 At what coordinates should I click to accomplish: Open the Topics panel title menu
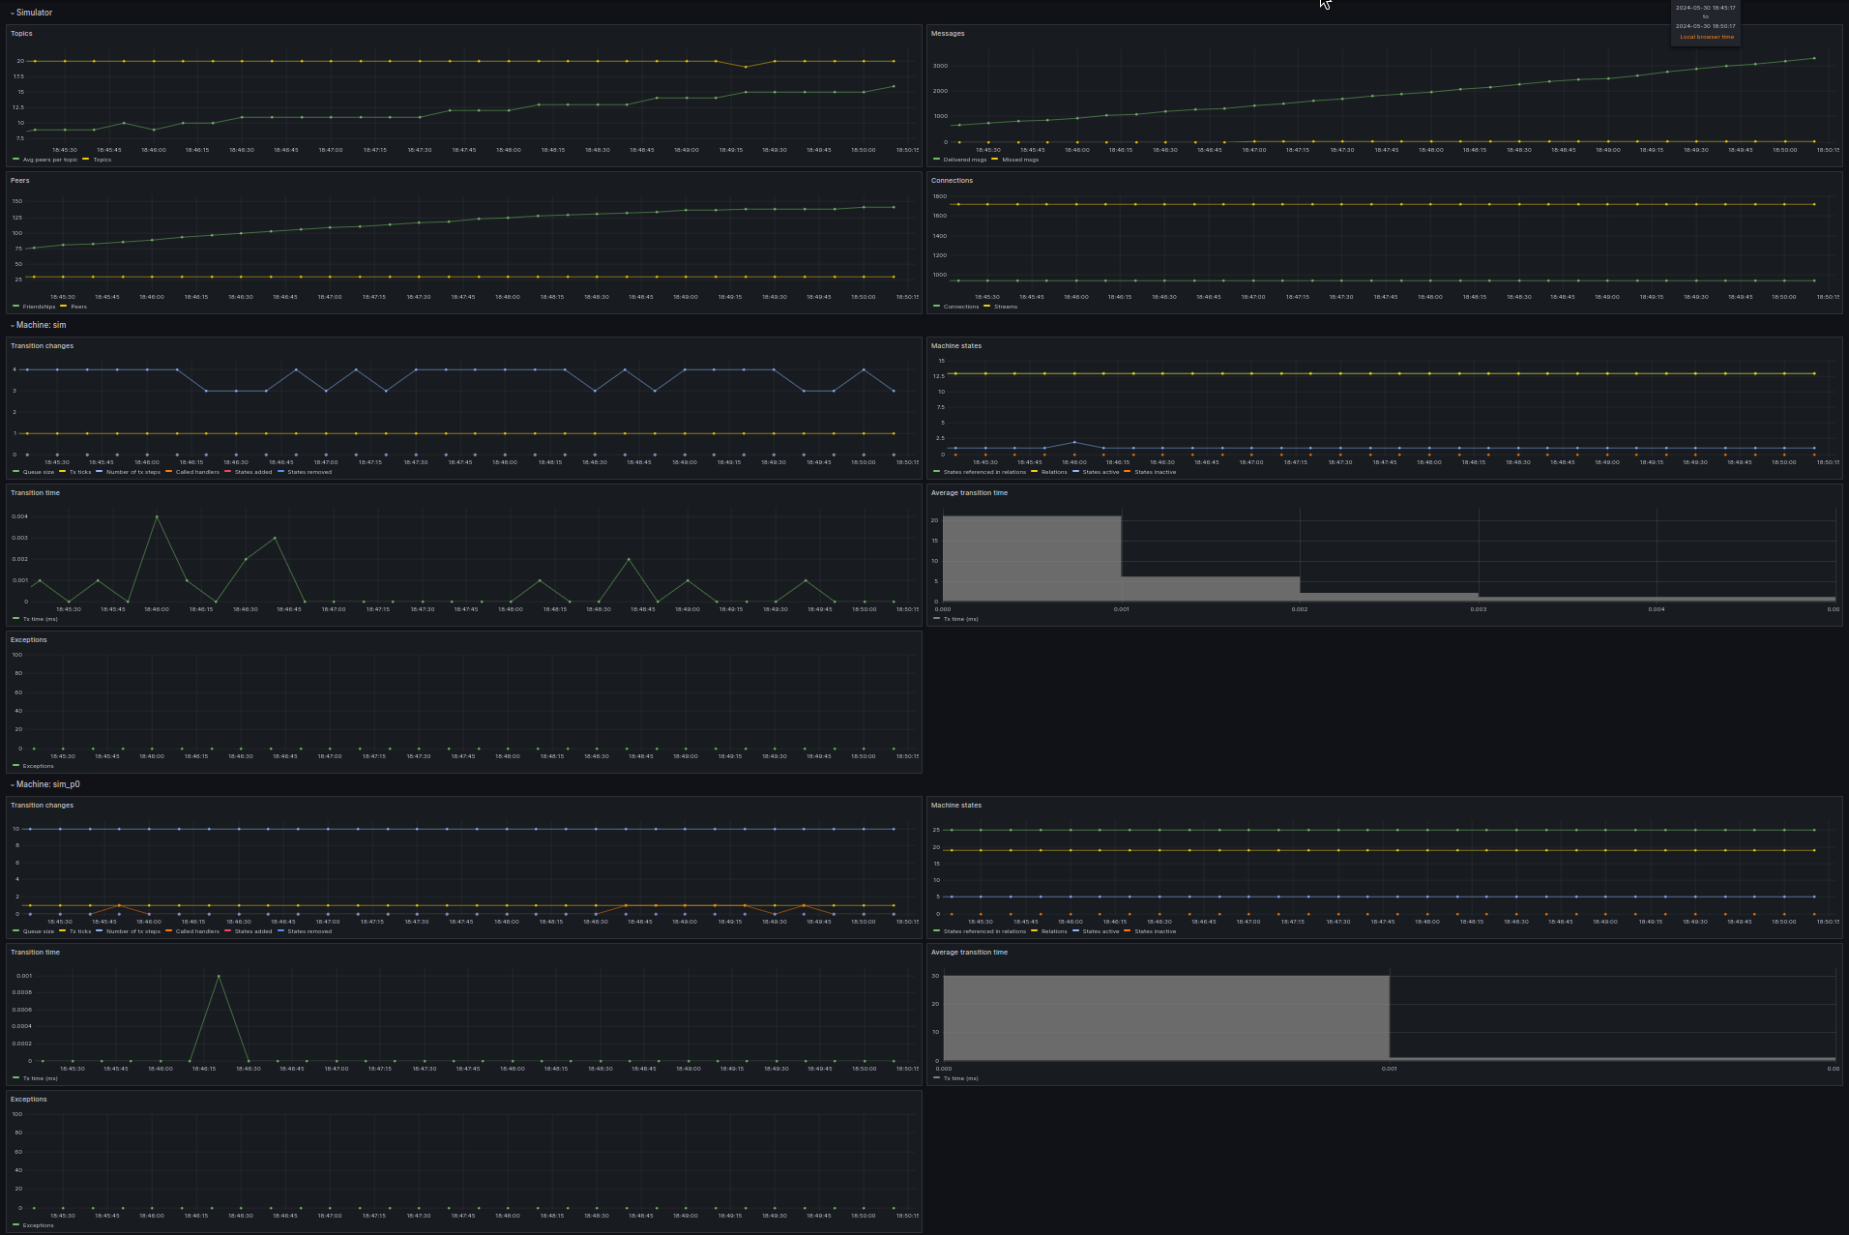[21, 34]
